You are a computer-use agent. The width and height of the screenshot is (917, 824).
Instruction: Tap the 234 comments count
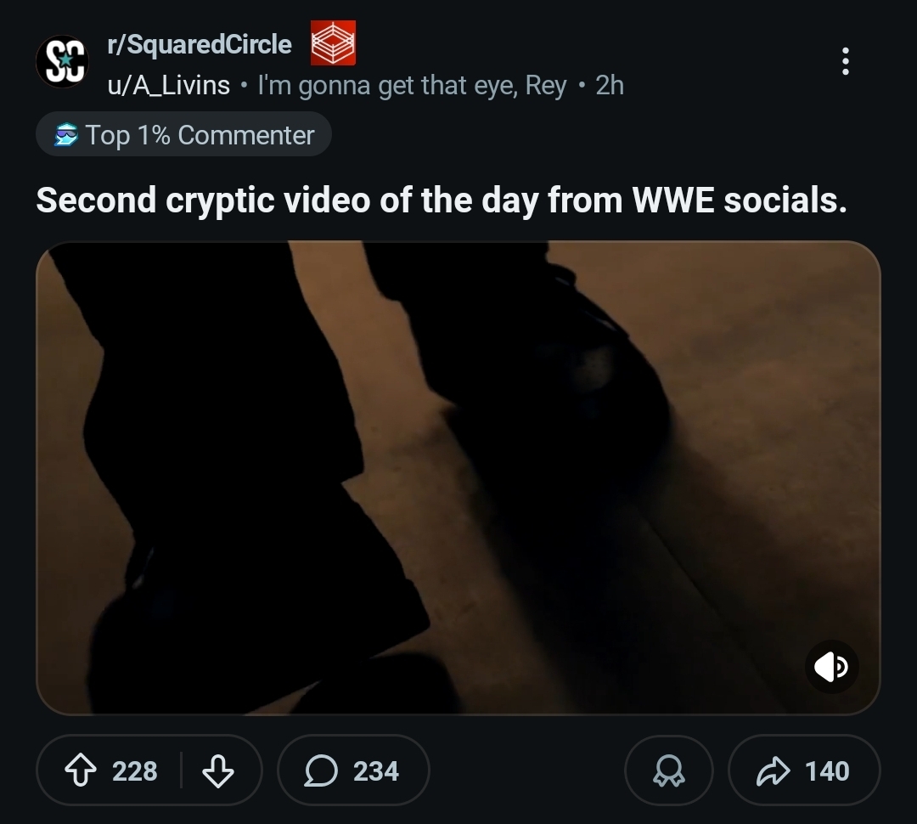click(376, 771)
